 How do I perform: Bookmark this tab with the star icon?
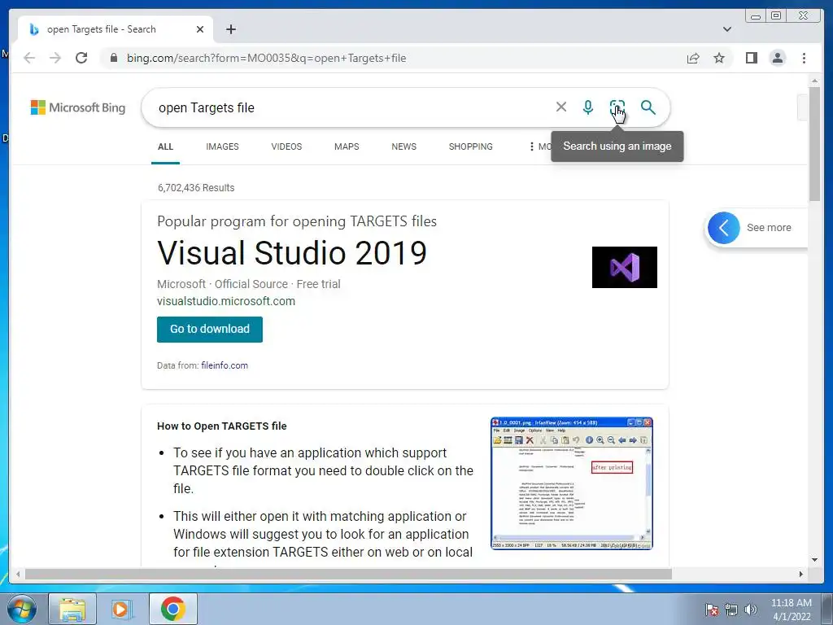tap(719, 58)
